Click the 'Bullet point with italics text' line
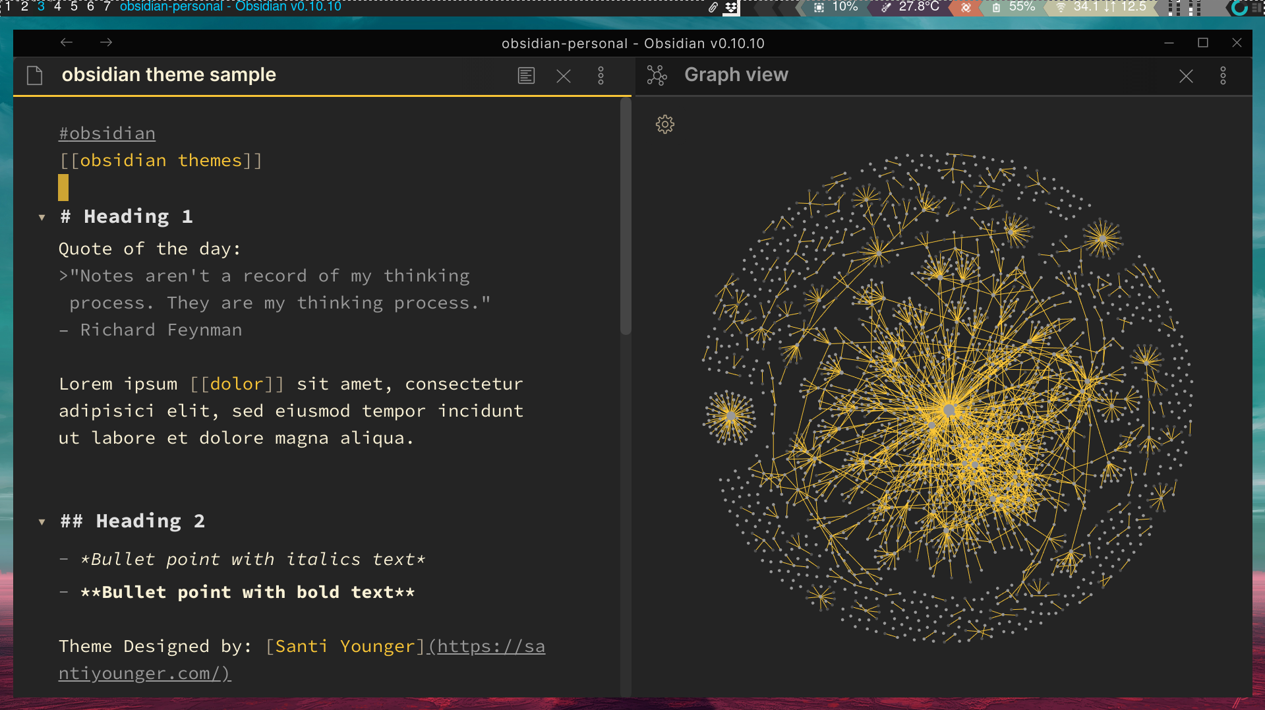The height and width of the screenshot is (710, 1265). [x=252, y=559]
